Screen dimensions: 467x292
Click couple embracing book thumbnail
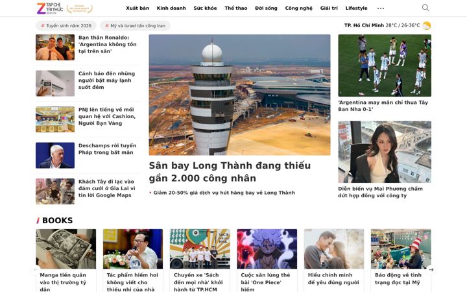(x=334, y=249)
